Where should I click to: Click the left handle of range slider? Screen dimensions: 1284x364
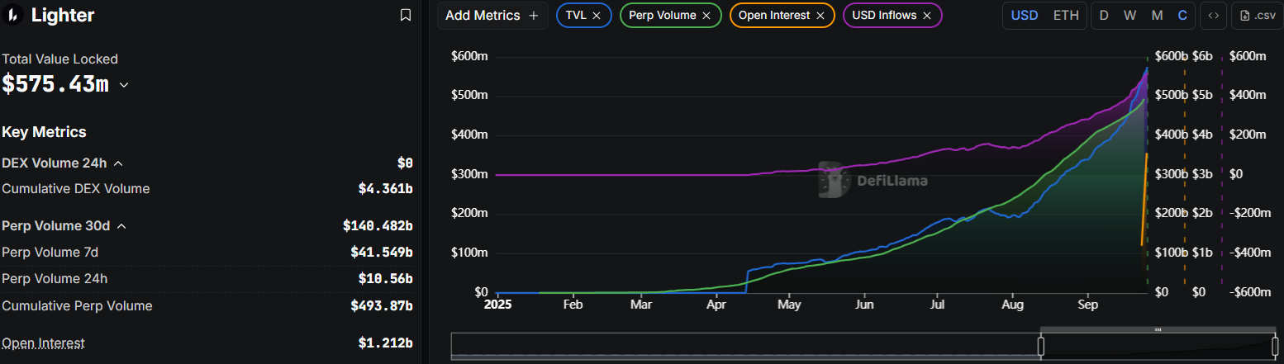1041,346
